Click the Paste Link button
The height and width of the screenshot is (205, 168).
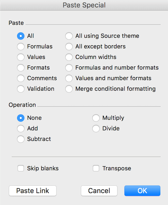(33, 191)
